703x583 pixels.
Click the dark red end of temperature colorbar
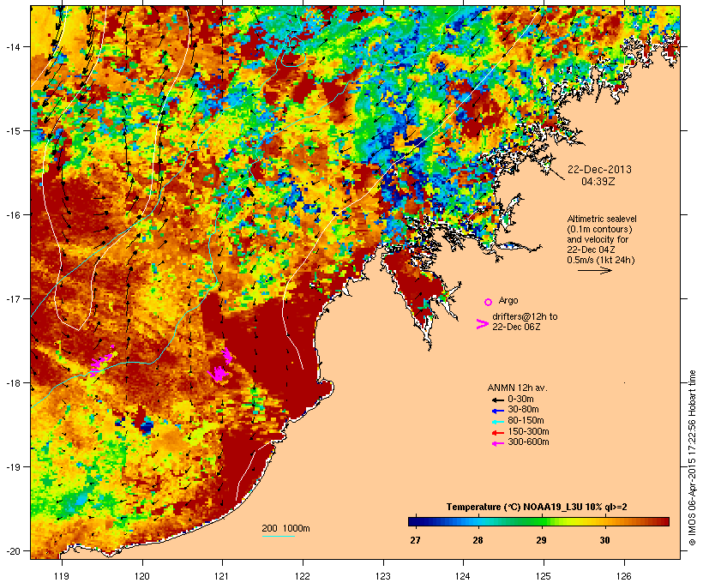coord(664,521)
